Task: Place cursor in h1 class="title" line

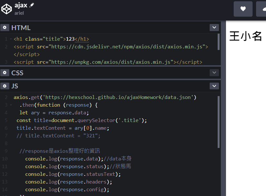Action: pos(52,39)
